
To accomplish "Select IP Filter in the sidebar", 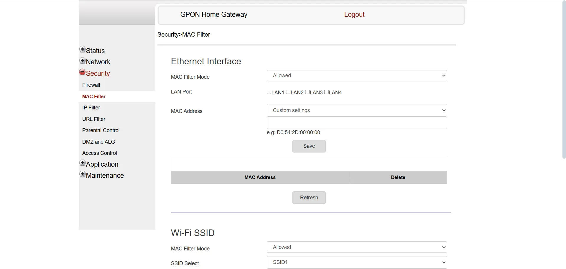I will coord(91,107).
